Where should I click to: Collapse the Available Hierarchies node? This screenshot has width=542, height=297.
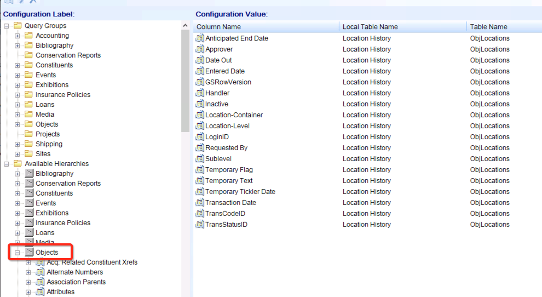(x=6, y=164)
